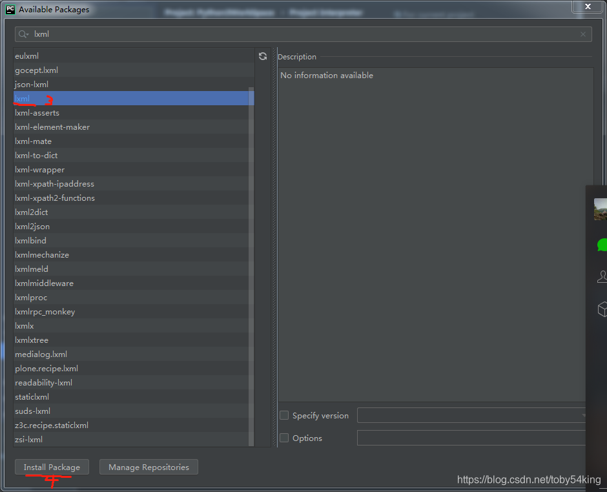Screen dimensions: 607x492
Task: Click the Install Package button
Action: click(x=52, y=467)
